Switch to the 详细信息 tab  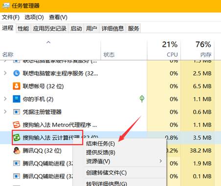[112, 29]
